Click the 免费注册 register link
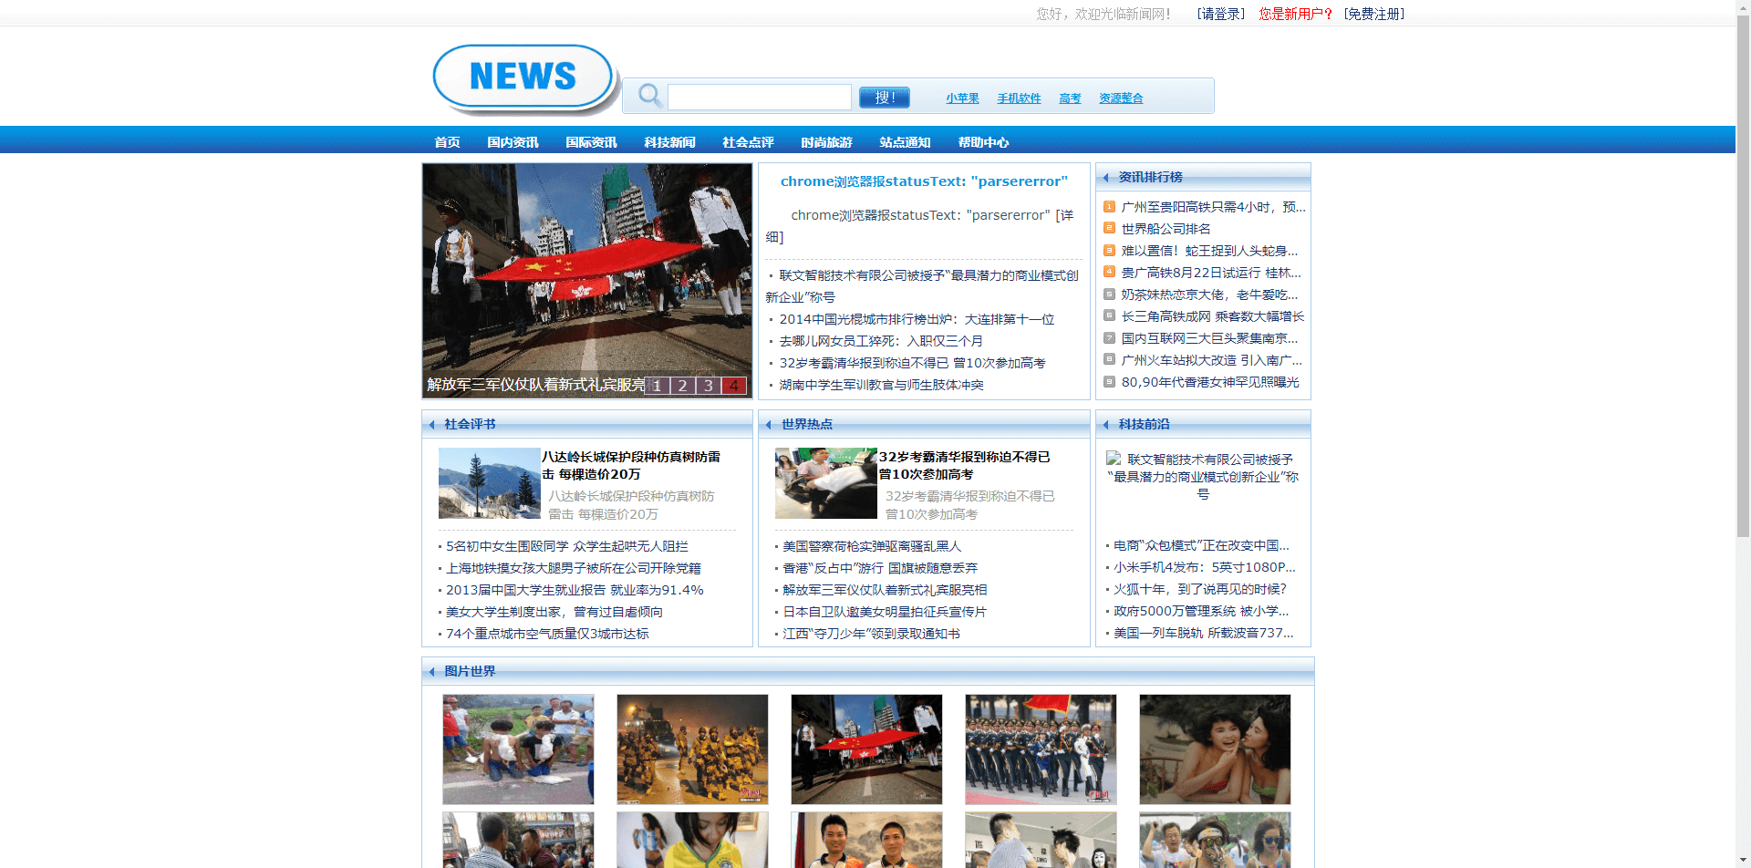This screenshot has height=868, width=1751. click(1373, 14)
